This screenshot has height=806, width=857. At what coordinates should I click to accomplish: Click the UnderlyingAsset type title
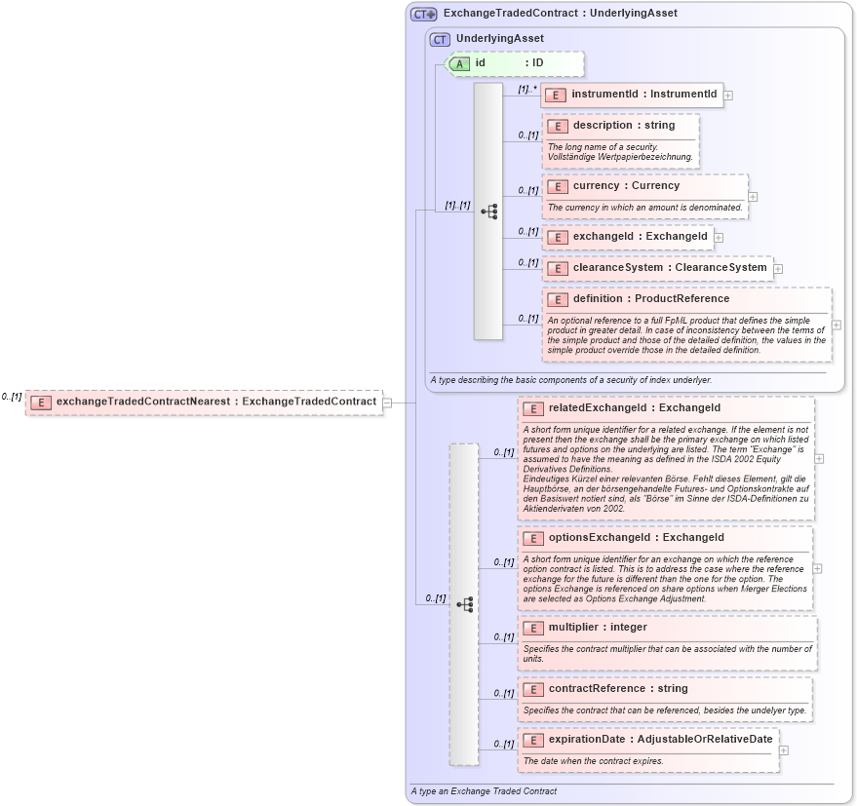[500, 38]
